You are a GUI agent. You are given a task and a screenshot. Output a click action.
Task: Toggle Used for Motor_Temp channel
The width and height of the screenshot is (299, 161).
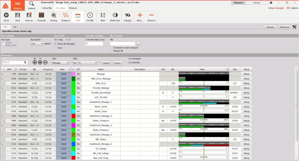coord(64,107)
